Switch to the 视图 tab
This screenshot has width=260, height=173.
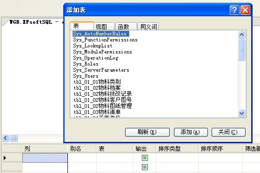tap(104, 27)
